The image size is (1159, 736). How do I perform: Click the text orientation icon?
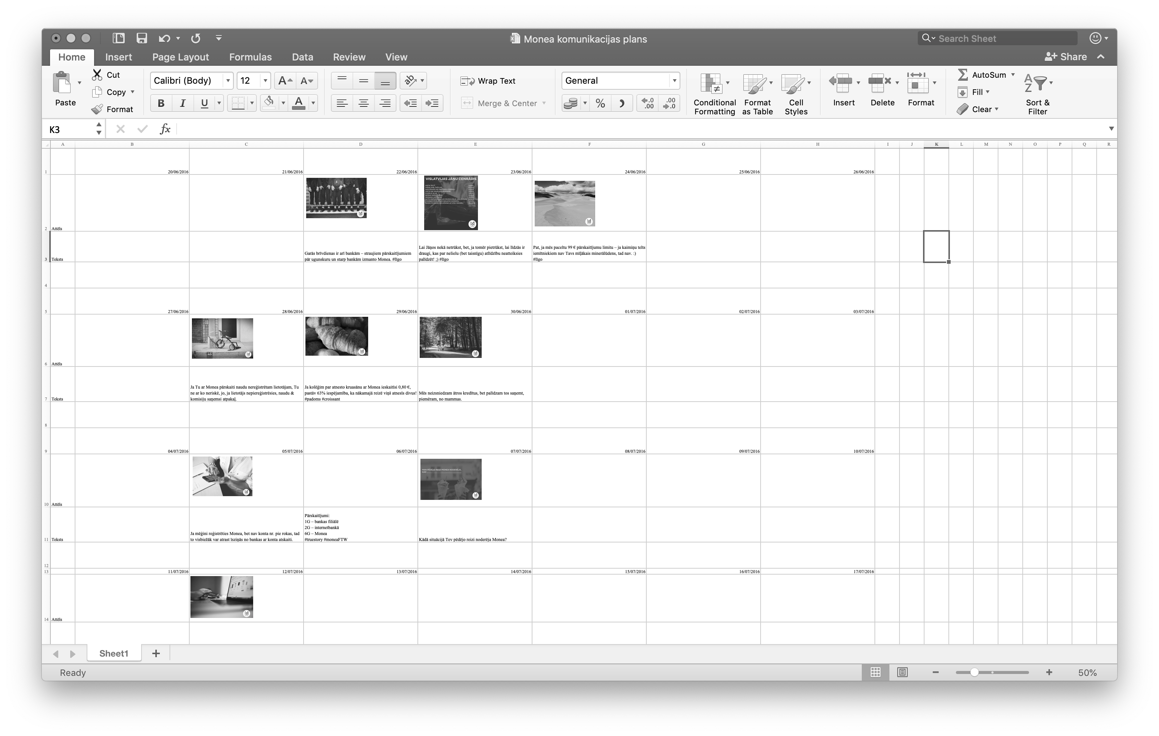tap(411, 80)
